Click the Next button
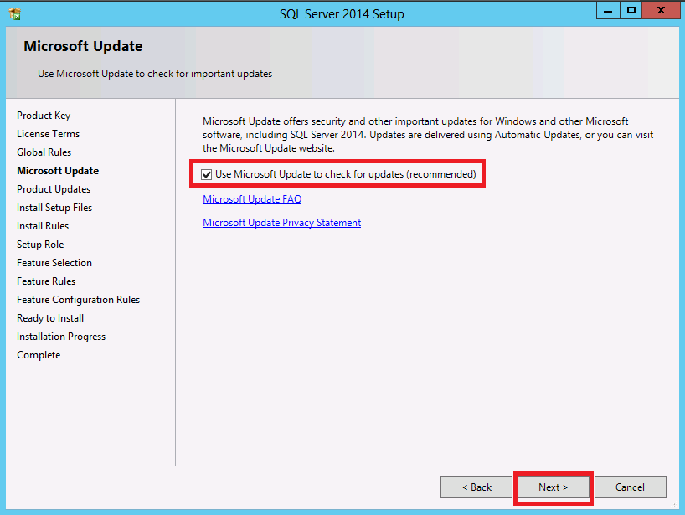 [553, 487]
